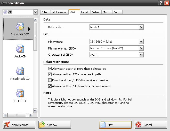Go to the Dates tab
Screen dimensions: 170x131
[96, 12]
